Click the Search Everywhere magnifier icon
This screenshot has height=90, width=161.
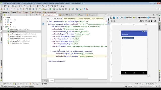tap(156, 9)
